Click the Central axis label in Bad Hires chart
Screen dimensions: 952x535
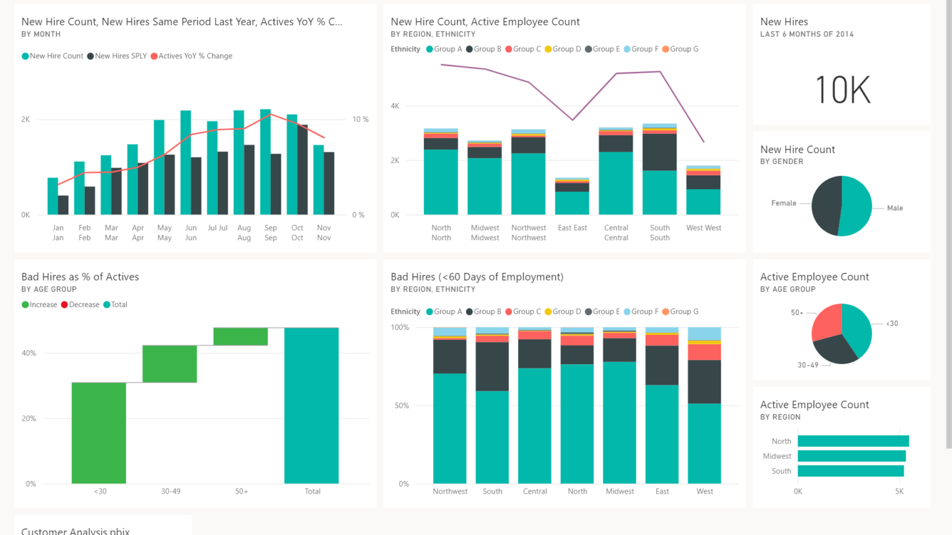(535, 492)
